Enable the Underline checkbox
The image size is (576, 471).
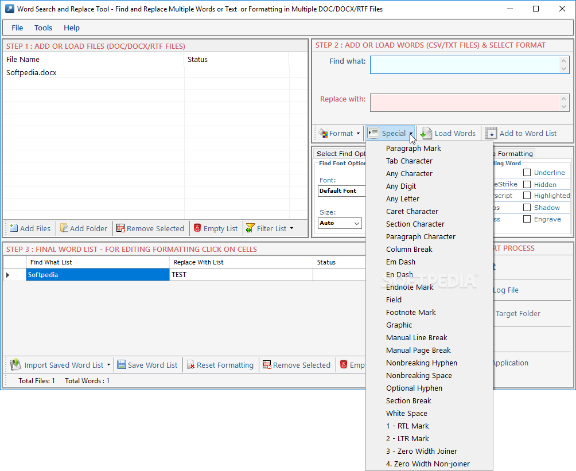point(527,172)
